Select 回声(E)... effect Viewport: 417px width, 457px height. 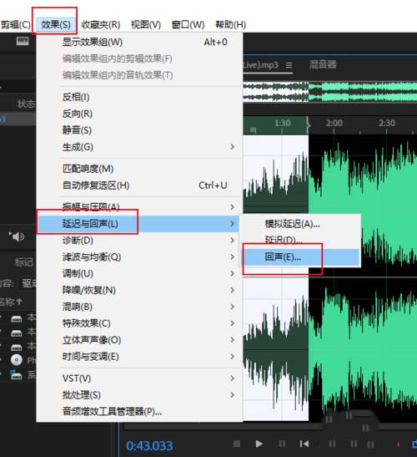pyautogui.click(x=300, y=256)
